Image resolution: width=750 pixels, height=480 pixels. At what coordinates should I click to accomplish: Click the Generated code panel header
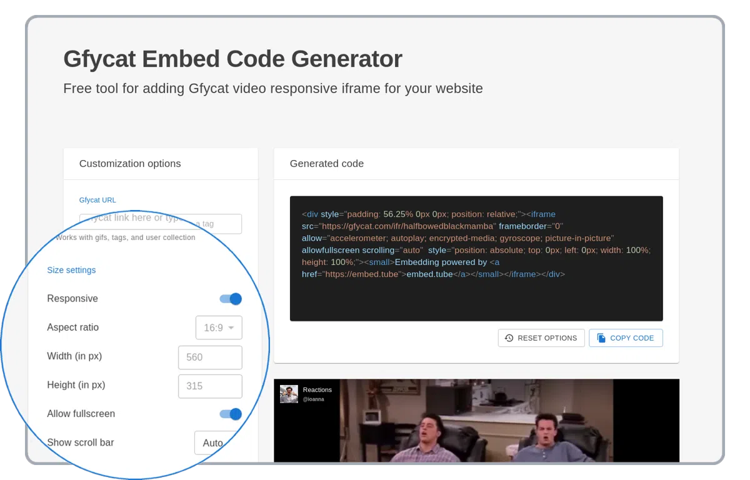pyautogui.click(x=327, y=164)
